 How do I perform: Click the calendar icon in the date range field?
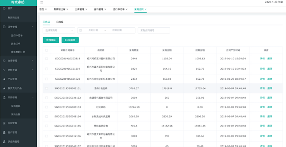pos(81,30)
